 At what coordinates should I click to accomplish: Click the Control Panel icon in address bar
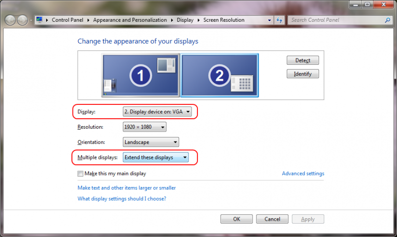pos(39,20)
